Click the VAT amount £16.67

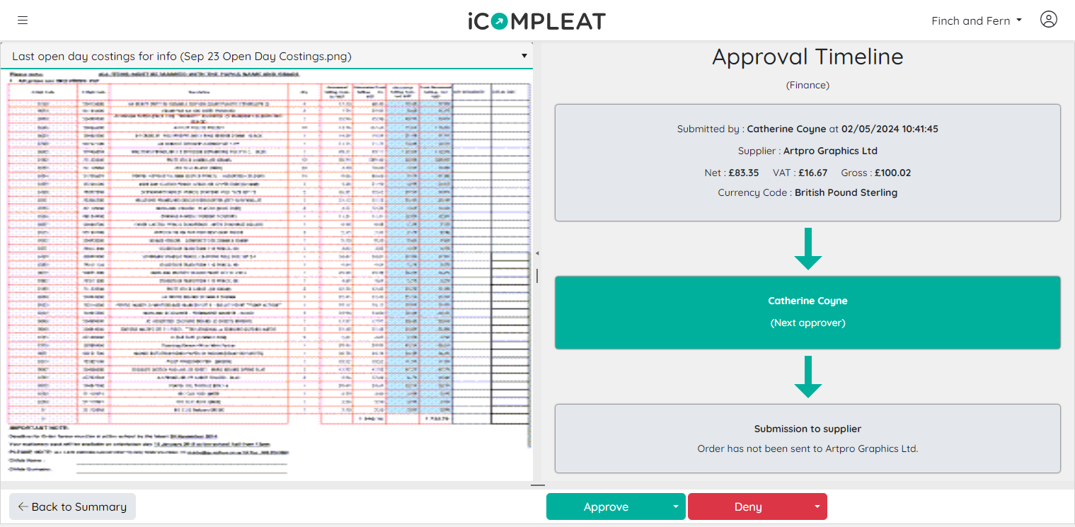(812, 173)
